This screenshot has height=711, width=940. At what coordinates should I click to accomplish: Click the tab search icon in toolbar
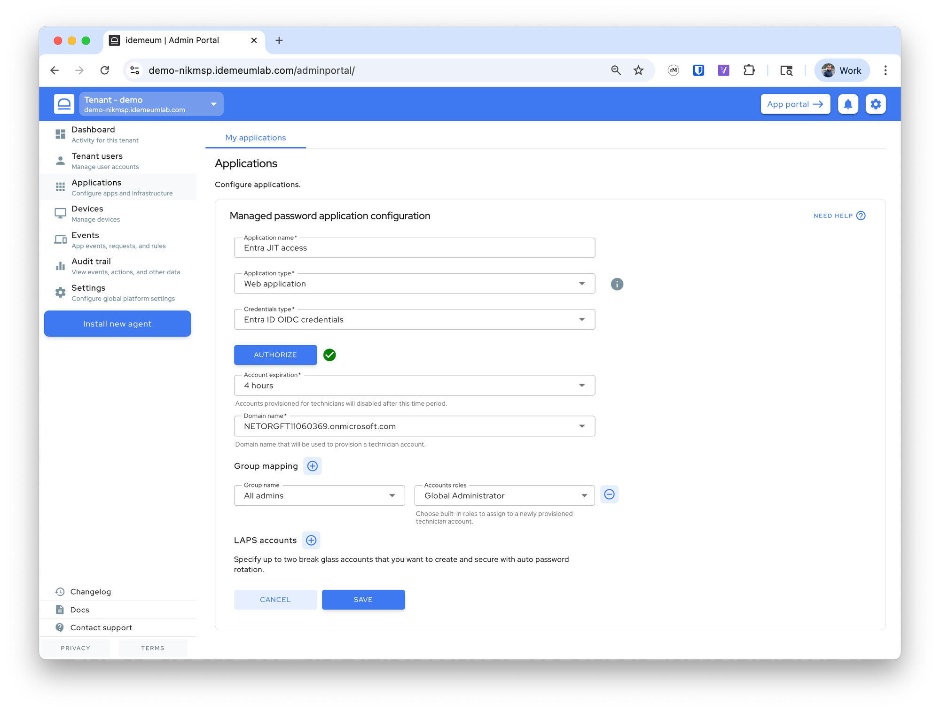coord(786,70)
